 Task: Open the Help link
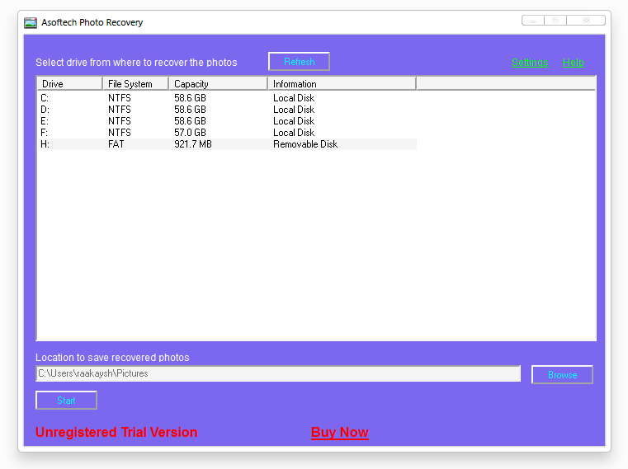pos(574,63)
